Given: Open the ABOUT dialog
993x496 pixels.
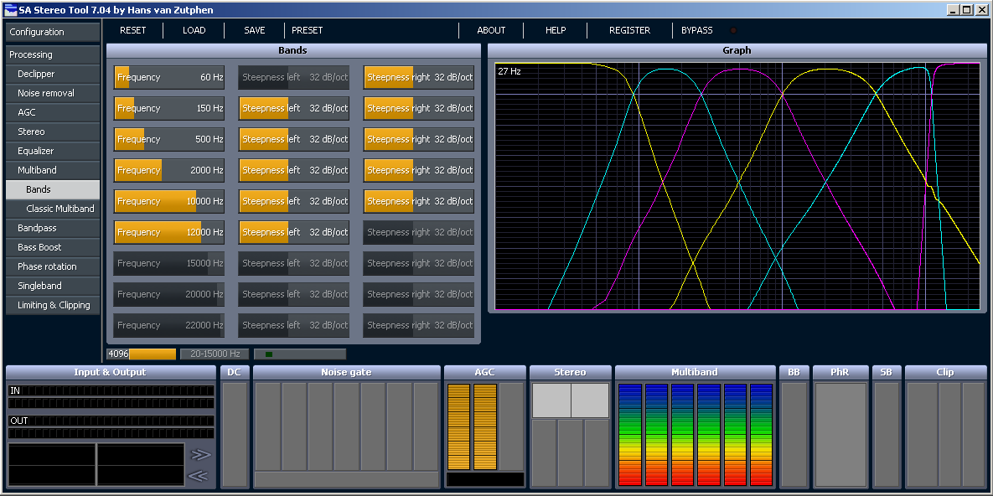Looking at the screenshot, I should point(491,30).
